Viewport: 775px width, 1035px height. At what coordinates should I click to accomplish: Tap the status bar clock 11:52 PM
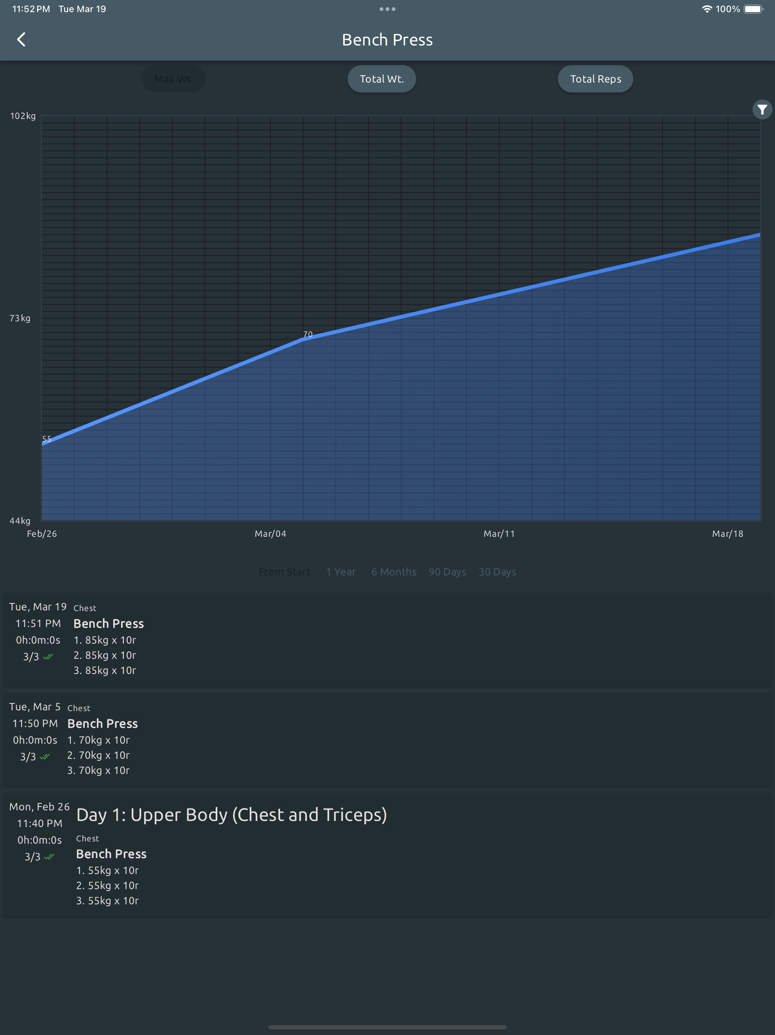click(31, 9)
